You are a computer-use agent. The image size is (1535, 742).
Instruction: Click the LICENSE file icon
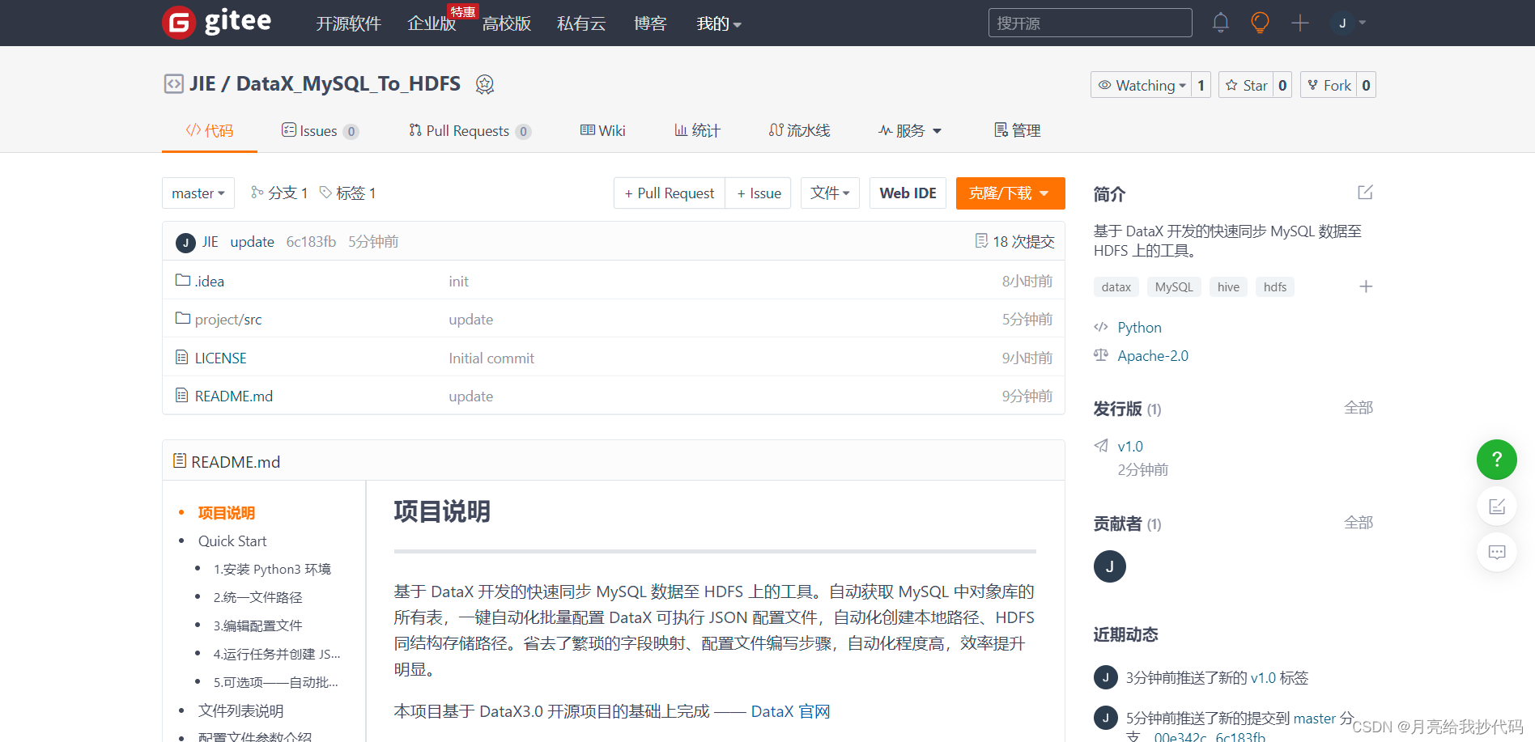(x=182, y=357)
